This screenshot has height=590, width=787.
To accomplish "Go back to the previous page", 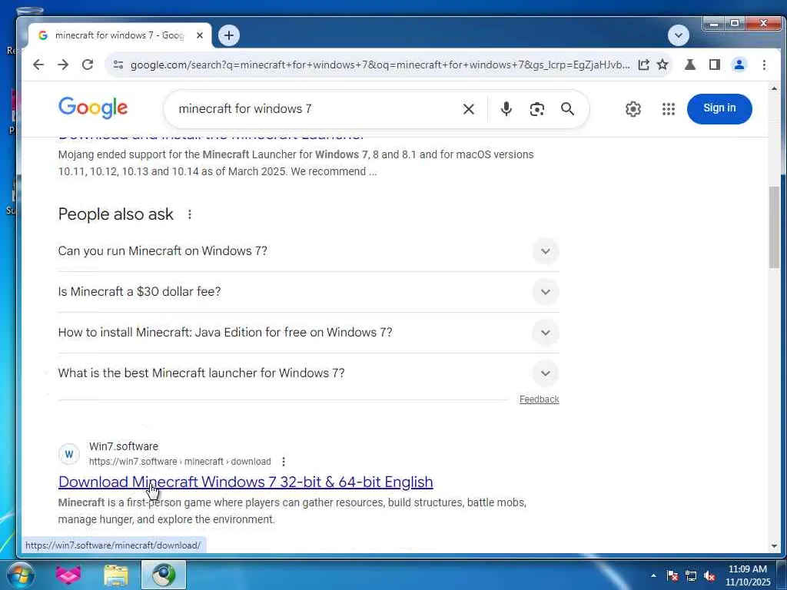I will coord(38,65).
